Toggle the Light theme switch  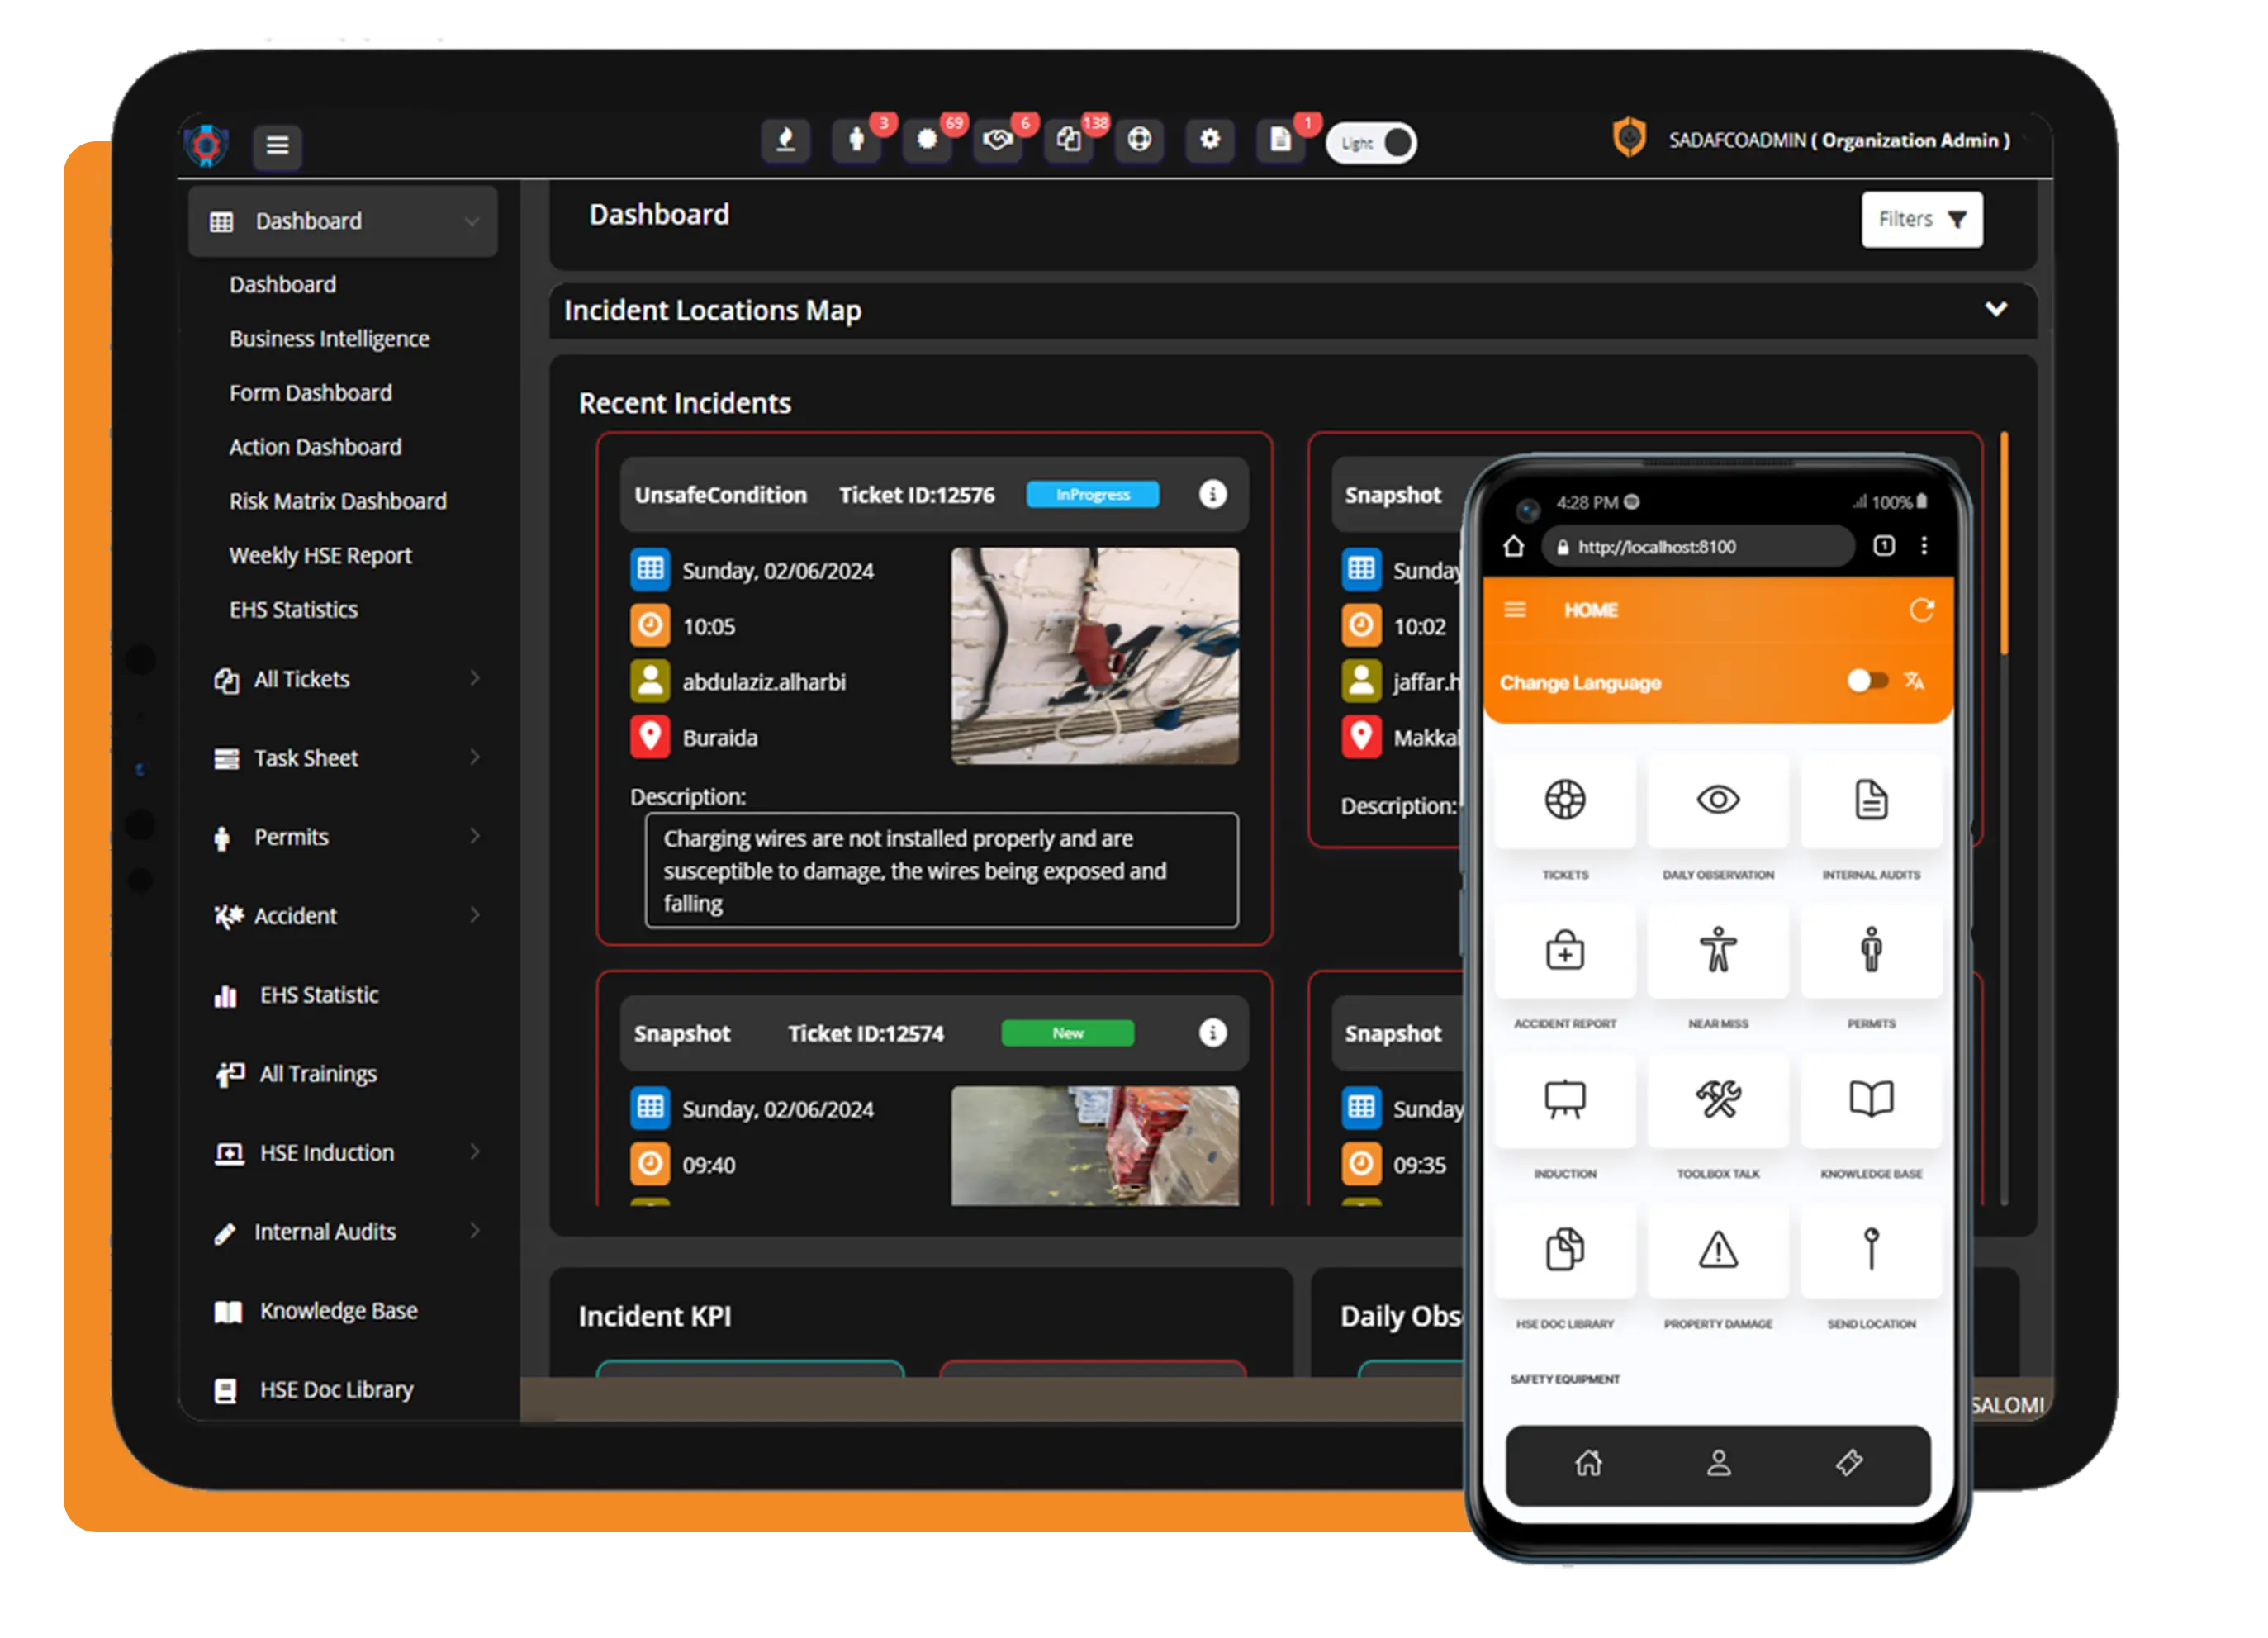pos(1372,143)
